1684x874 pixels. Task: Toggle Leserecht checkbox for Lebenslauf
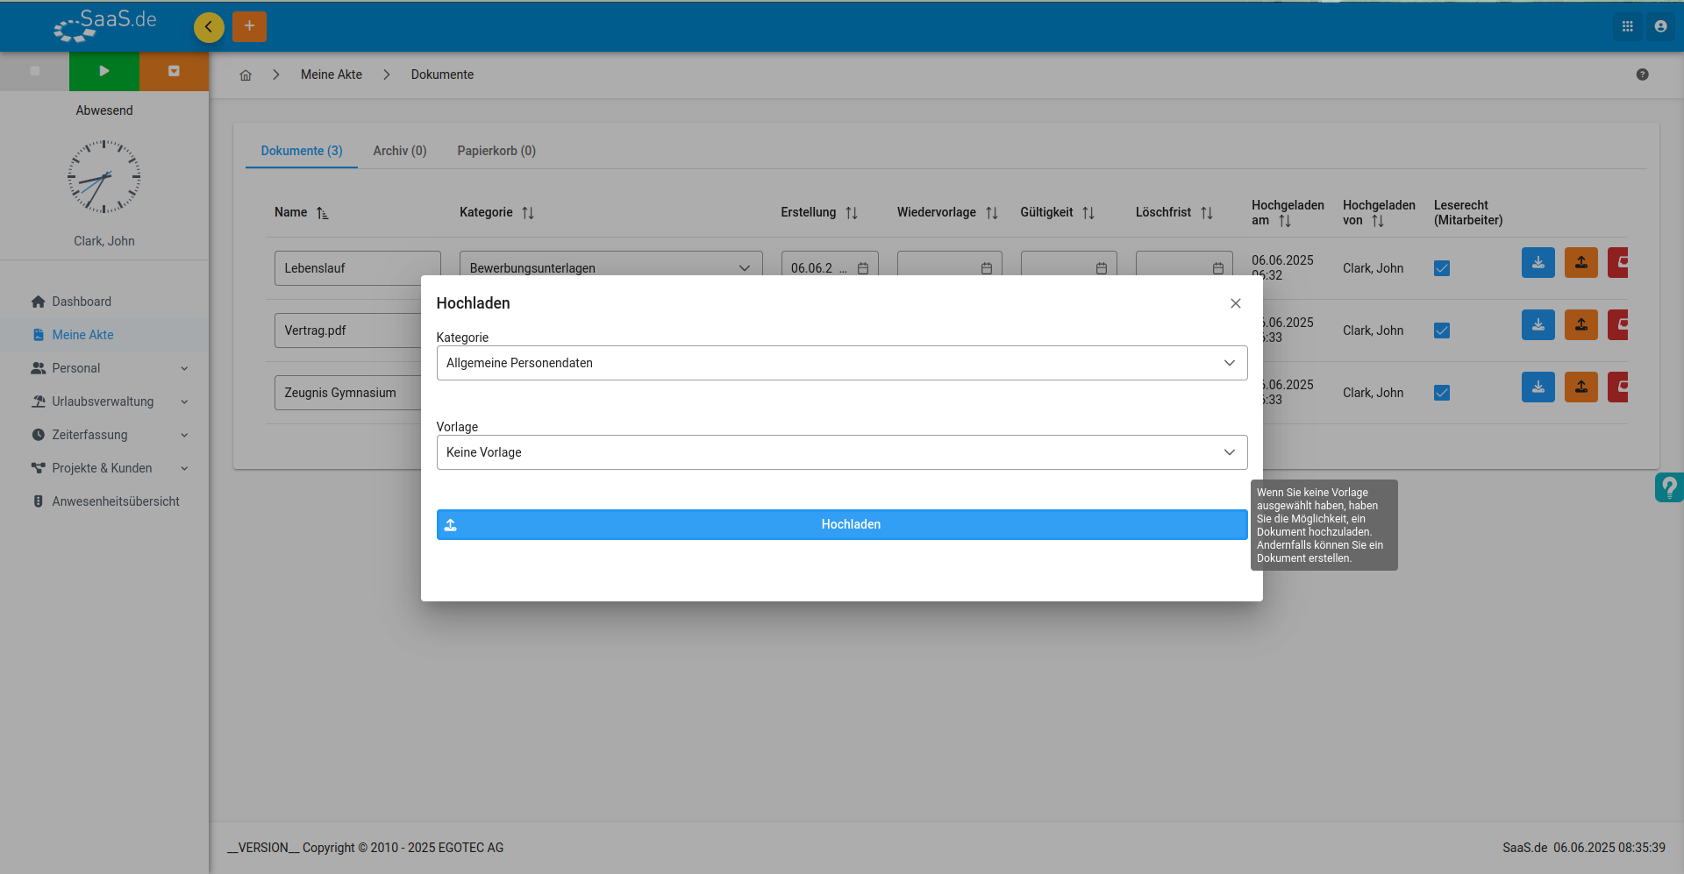[1442, 268]
